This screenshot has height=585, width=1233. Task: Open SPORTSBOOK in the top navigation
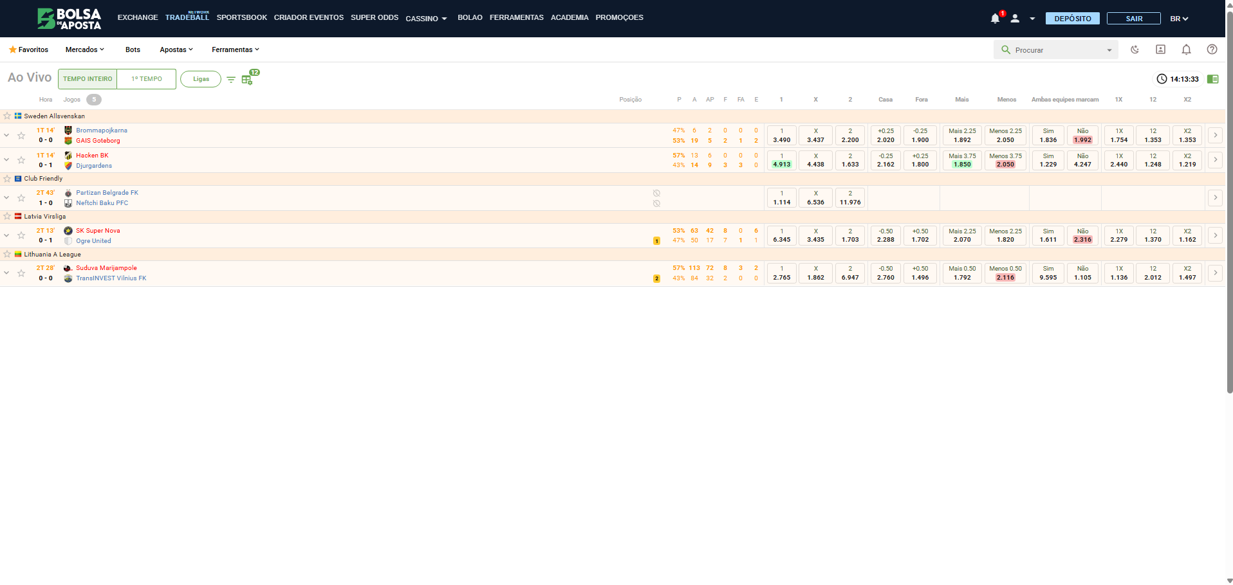click(241, 17)
